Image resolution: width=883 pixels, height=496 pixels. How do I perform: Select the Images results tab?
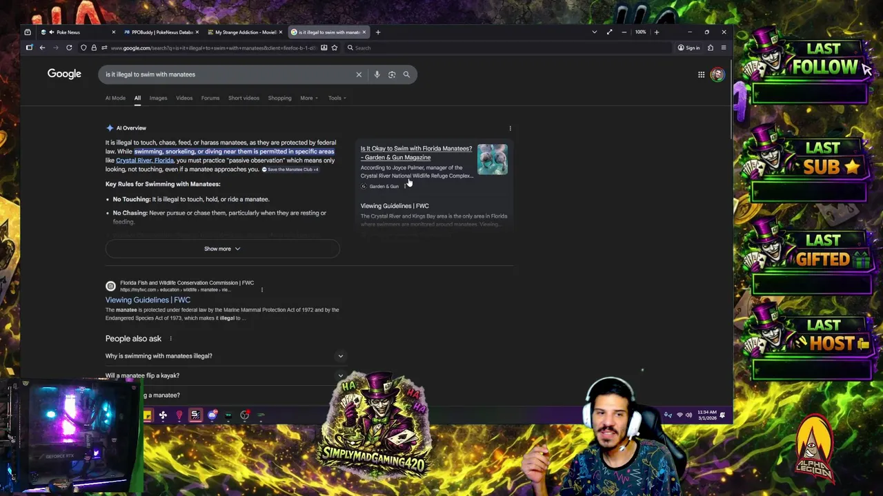click(158, 98)
